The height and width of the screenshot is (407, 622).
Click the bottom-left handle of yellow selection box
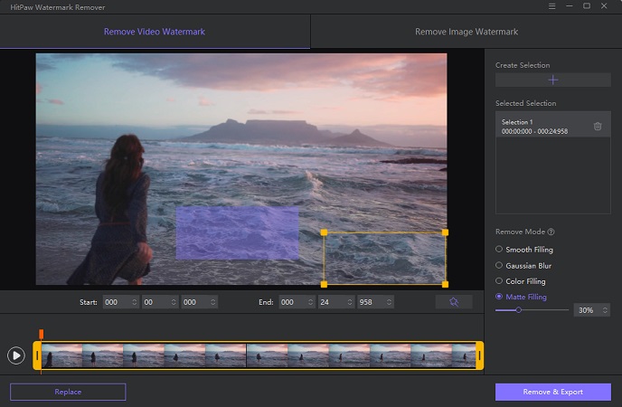(x=324, y=284)
